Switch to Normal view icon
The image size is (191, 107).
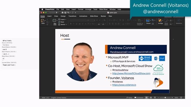[x=147, y=97]
